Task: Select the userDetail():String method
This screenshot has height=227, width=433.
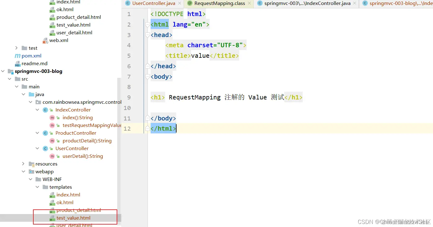Action: click(x=83, y=156)
